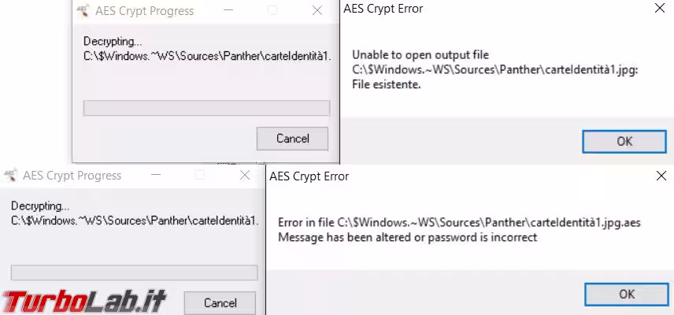The image size is (674, 315).
Task: Click the progress bar in lower Progress window
Action: tap(134, 272)
